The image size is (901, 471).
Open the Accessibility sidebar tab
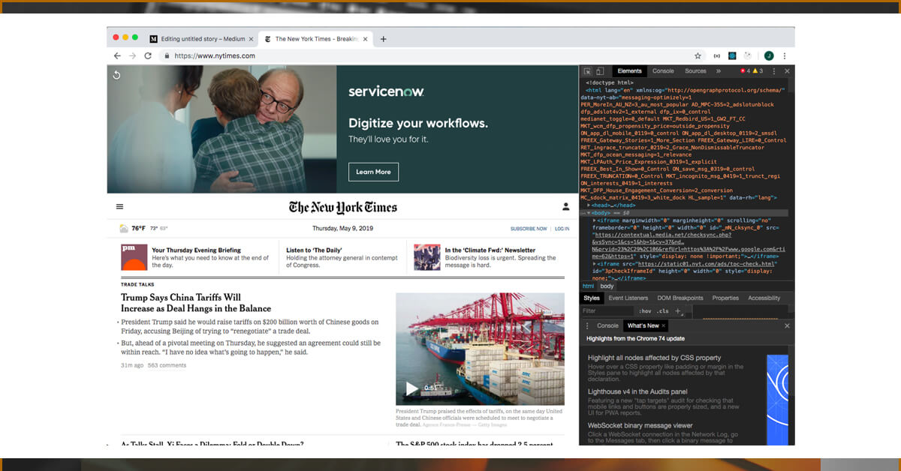click(x=764, y=298)
